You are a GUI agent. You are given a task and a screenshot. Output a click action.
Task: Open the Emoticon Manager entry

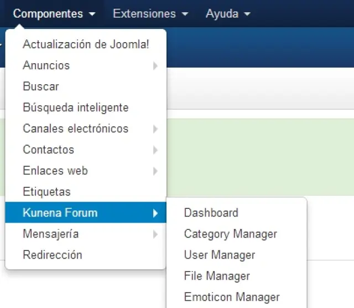pos(232,297)
